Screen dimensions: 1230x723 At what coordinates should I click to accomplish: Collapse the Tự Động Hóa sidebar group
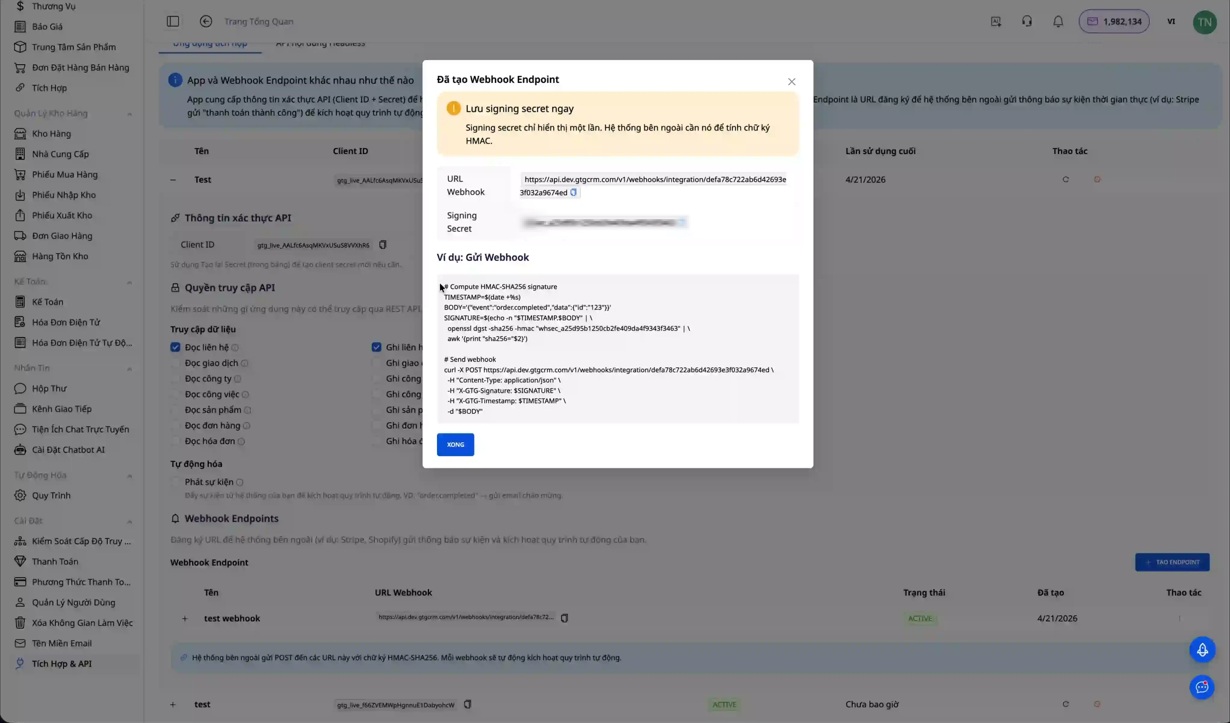coord(129,476)
